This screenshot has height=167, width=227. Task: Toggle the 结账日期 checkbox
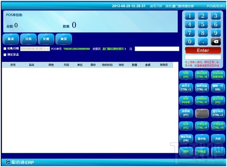[5, 49]
